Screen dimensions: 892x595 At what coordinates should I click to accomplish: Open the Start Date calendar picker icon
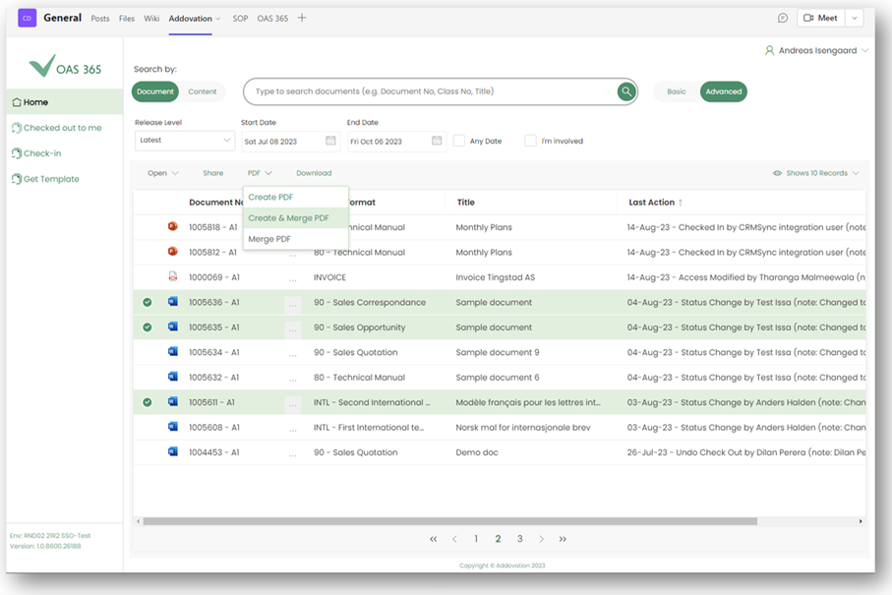[330, 141]
